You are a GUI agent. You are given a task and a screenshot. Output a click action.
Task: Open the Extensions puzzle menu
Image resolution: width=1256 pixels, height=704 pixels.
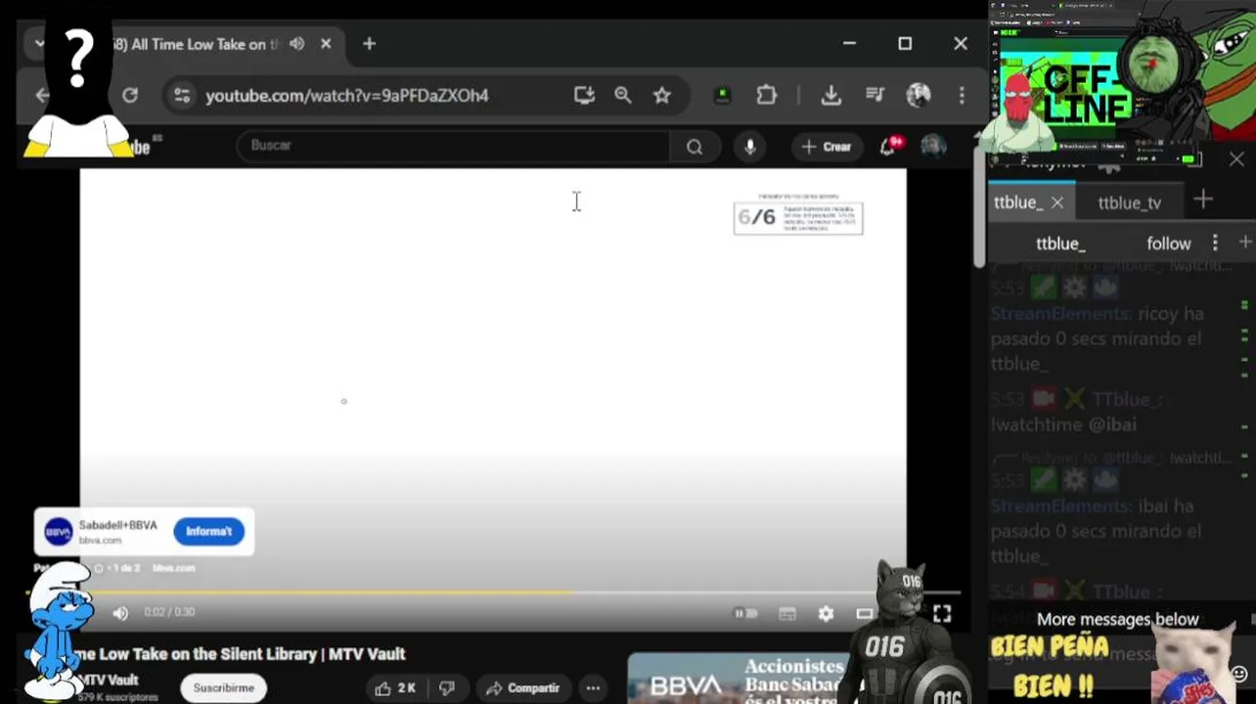(x=766, y=95)
